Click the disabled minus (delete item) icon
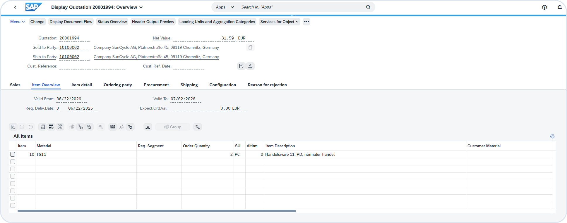Screen dimensions: 567x223 (x=31, y=127)
